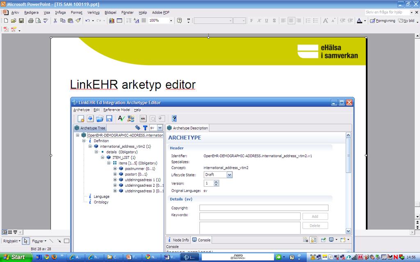420x262 pixels.
Task: Open the font name combo box
Action: (x=213, y=20)
